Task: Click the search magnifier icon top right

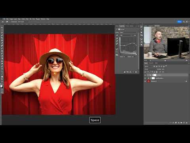Action: 184,21
